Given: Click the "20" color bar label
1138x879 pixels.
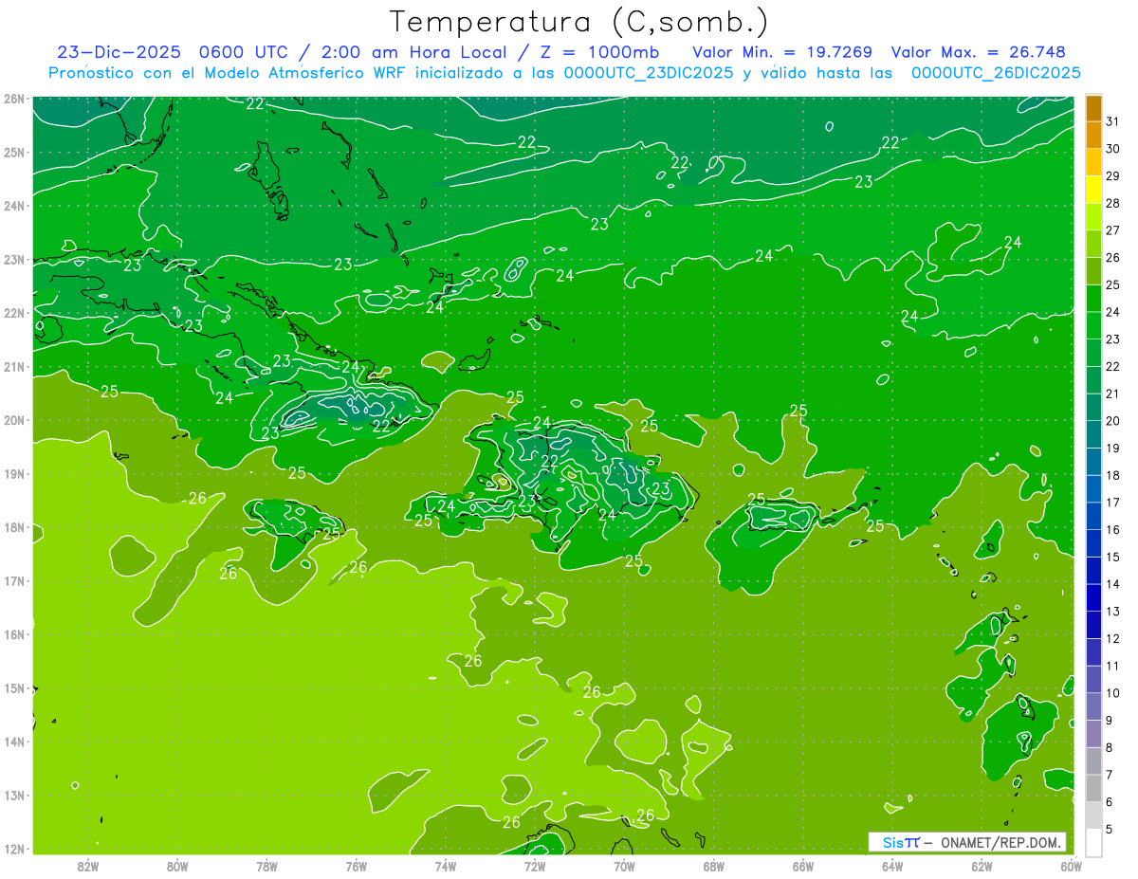Looking at the screenshot, I should tap(1112, 421).
